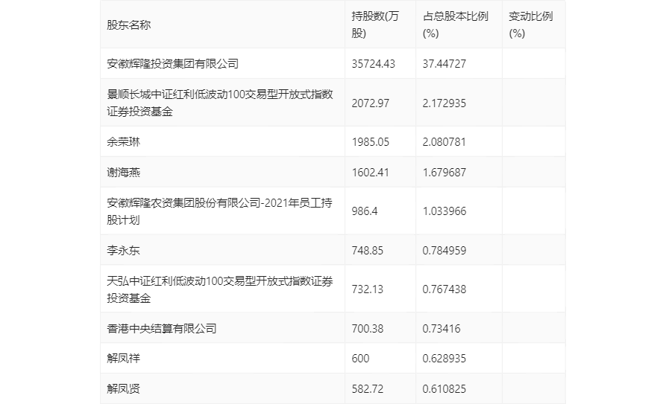Image resolution: width=666 pixels, height=404 pixels.
Task: Select the percentage 0.628935
Action: coord(444,358)
